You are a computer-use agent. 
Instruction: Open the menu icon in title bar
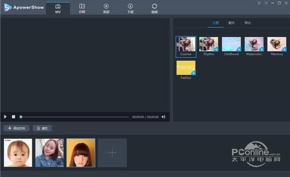click(266, 3)
